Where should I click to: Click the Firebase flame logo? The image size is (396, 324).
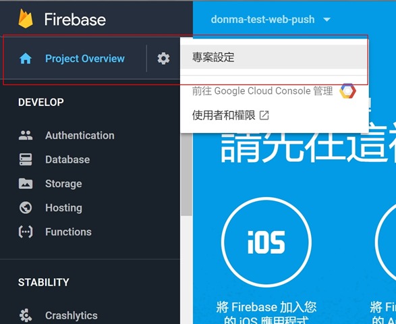point(26,18)
